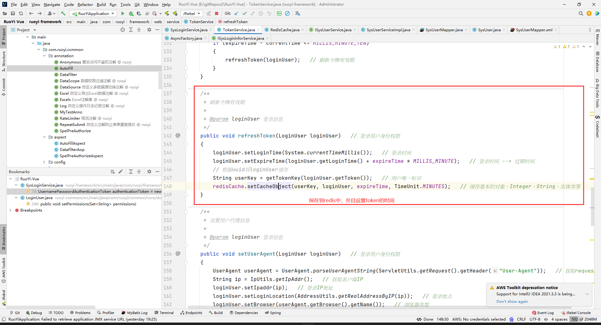Start debugging with the bug icon
Viewport: 601px width, 325px height.
click(x=131, y=13)
